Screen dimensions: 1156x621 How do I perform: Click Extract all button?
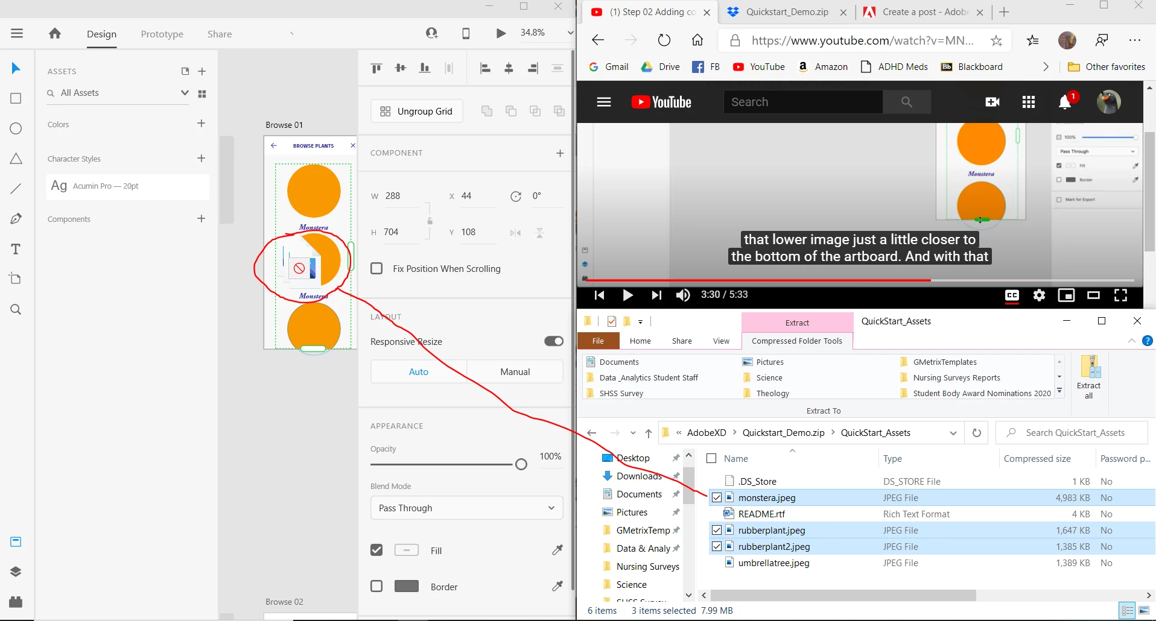click(x=1088, y=377)
